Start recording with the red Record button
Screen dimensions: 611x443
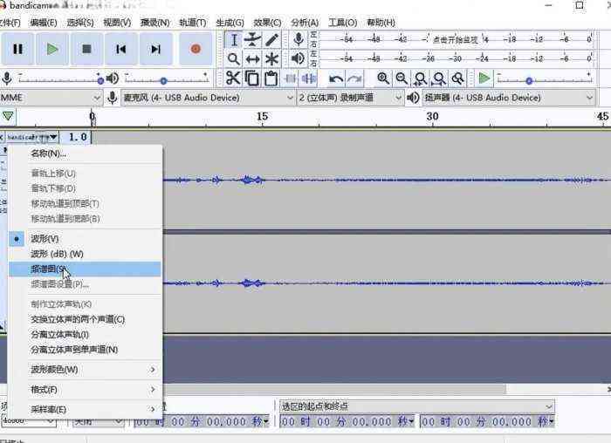[x=196, y=49]
